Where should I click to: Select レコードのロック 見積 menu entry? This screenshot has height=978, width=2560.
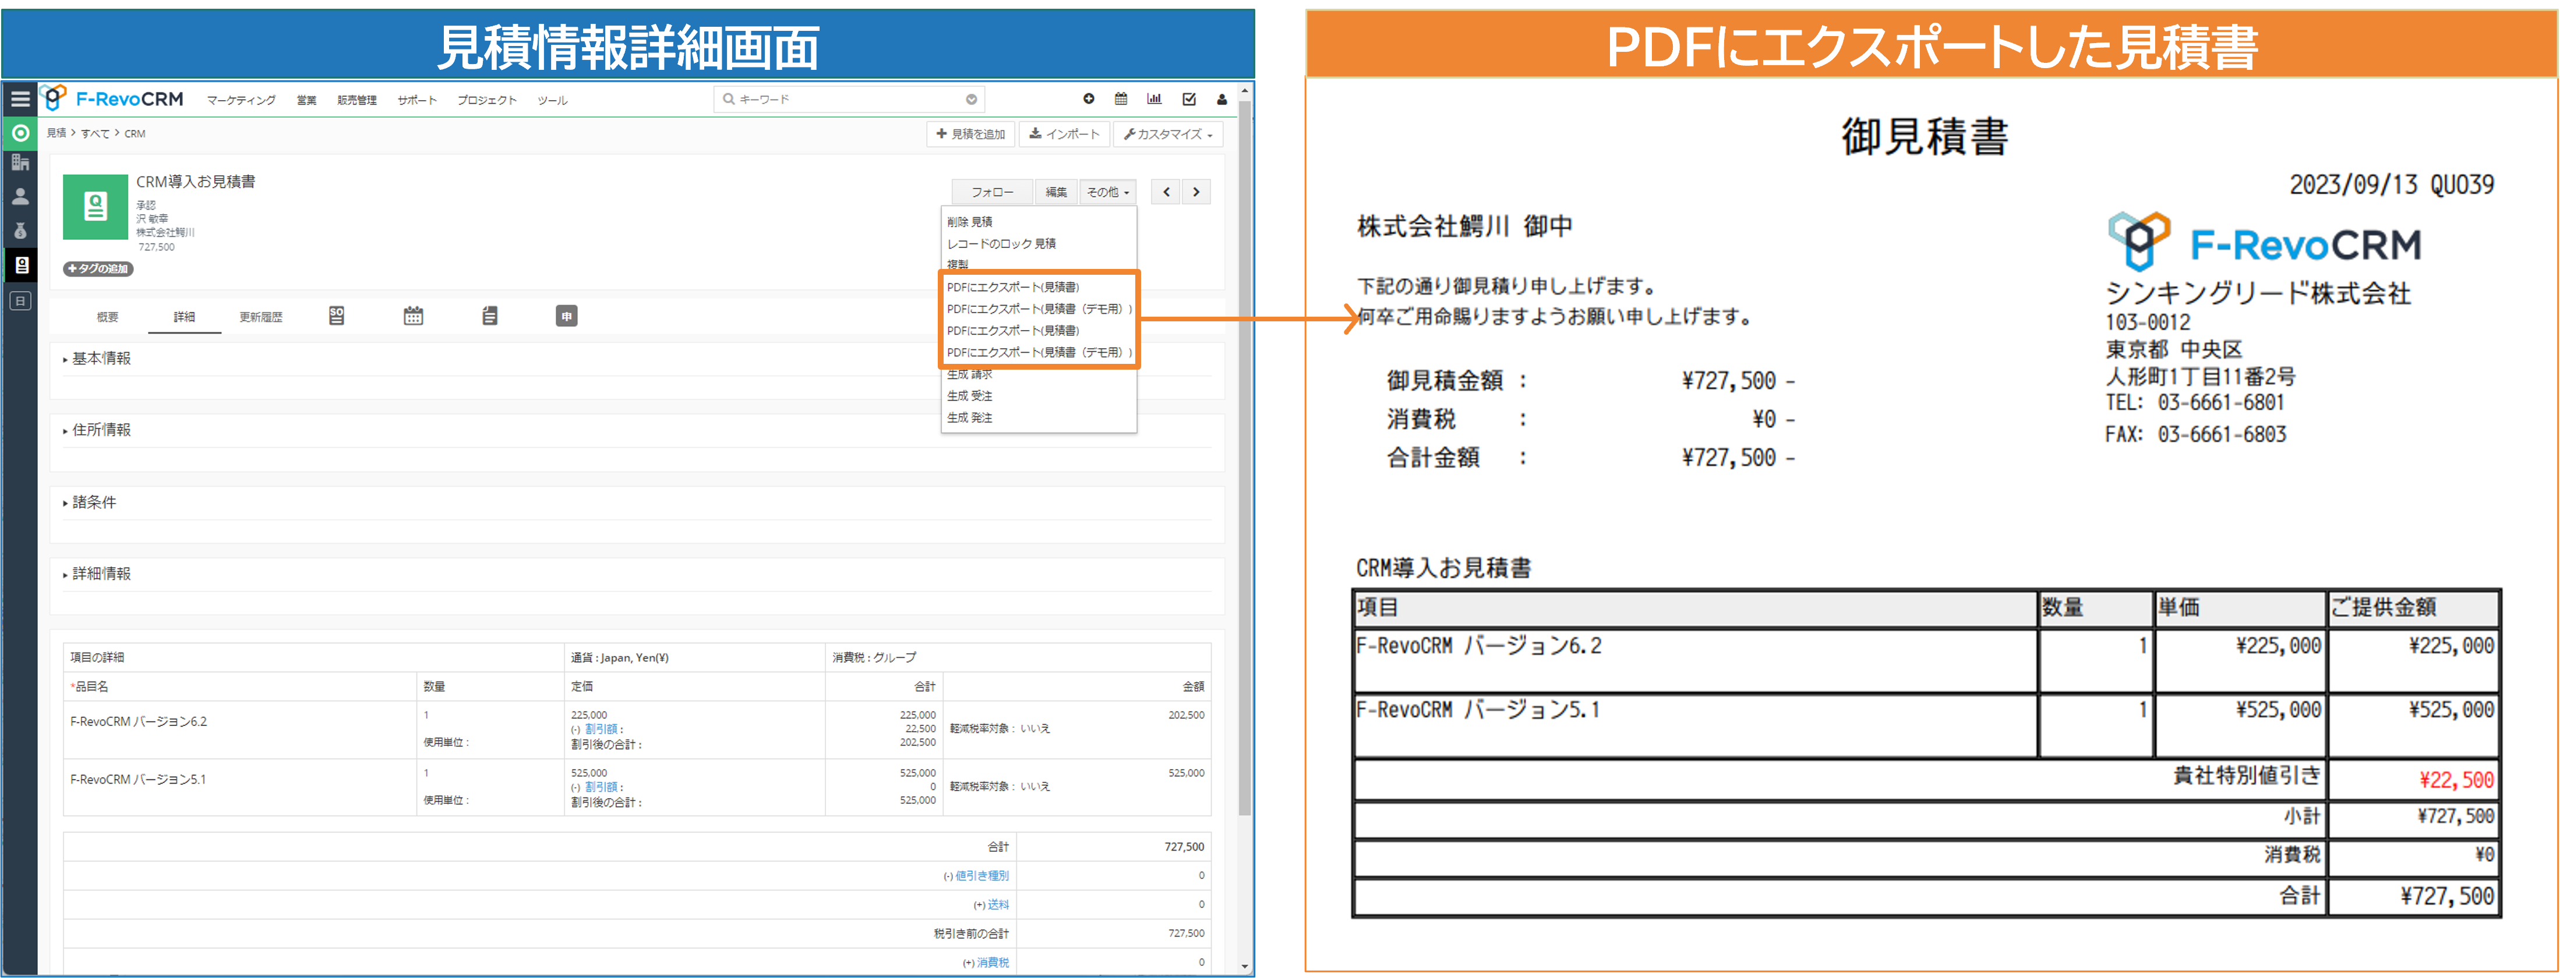coord(1039,243)
